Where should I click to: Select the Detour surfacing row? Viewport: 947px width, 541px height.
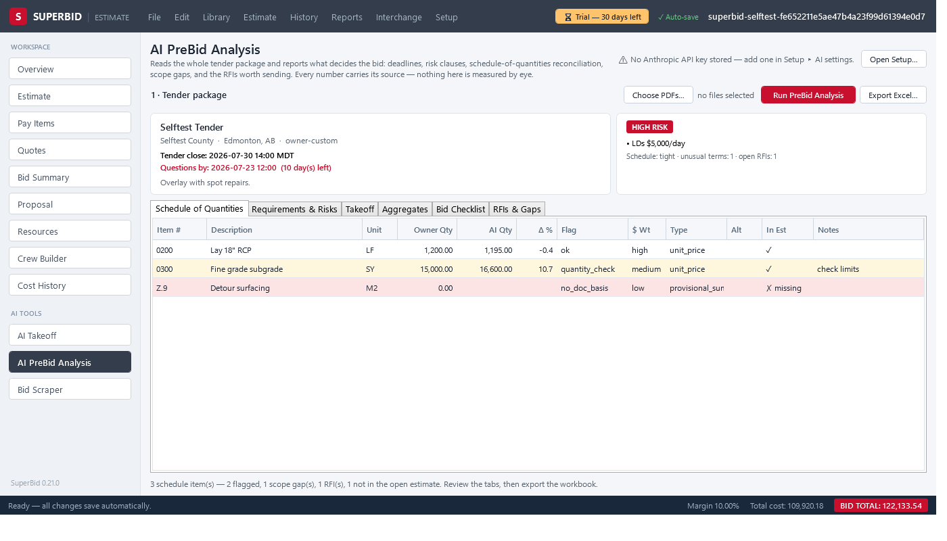click(x=538, y=287)
